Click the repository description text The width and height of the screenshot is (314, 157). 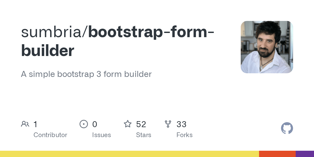(86, 74)
